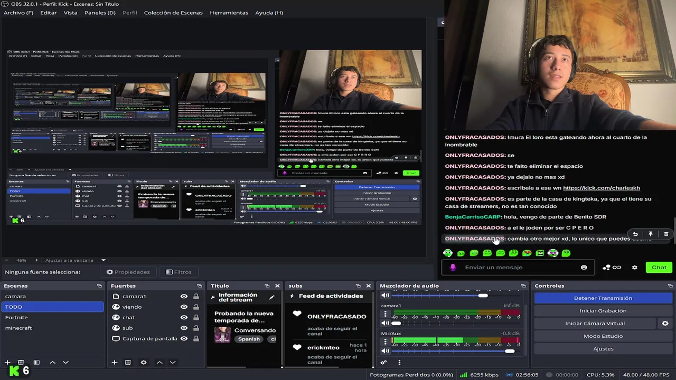Move scene down arrow in Escenas panel
This screenshot has height=380, width=676.
click(65, 363)
